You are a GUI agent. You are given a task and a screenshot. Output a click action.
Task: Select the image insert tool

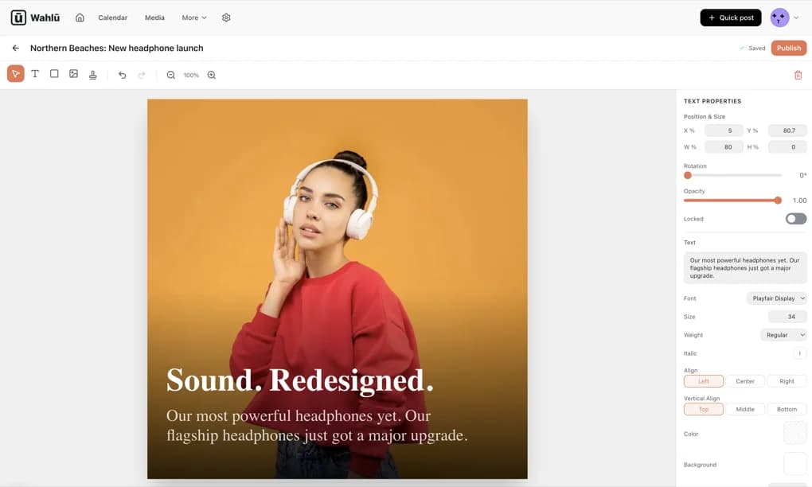point(73,74)
